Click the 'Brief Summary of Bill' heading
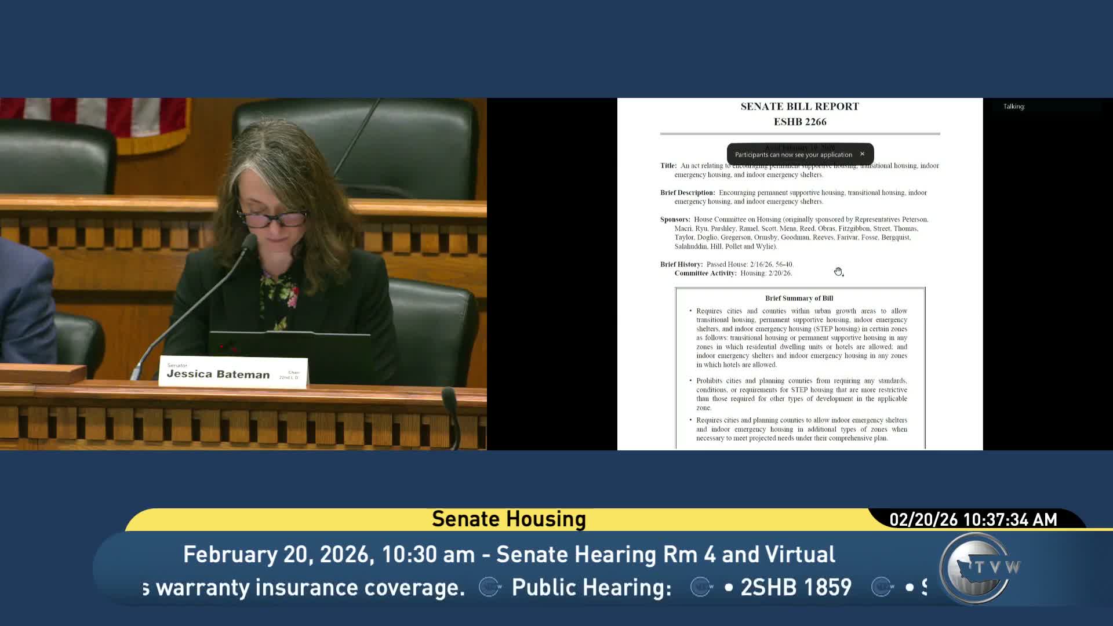Screen dimensions: 1113x626 tap(799, 299)
